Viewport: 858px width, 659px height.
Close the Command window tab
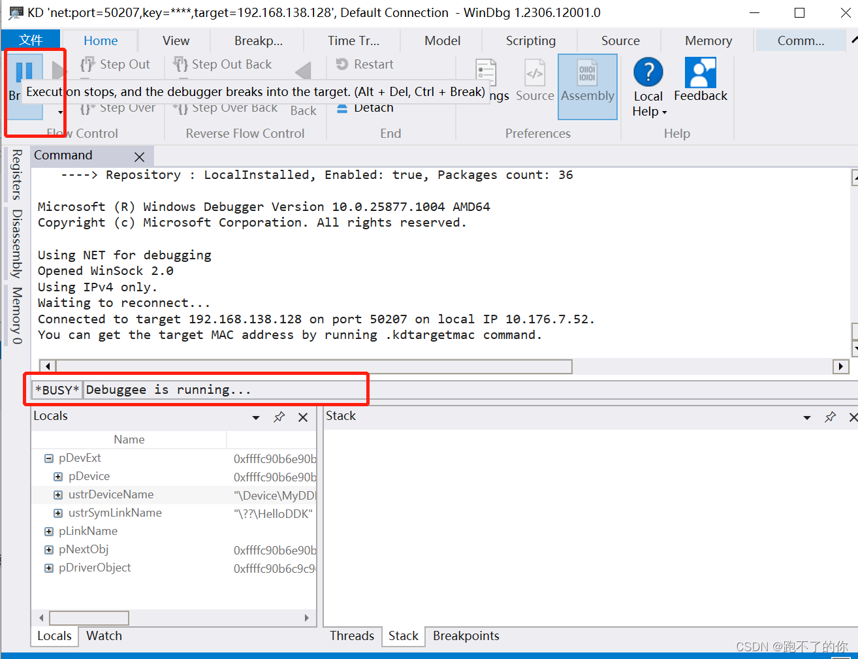pos(139,157)
